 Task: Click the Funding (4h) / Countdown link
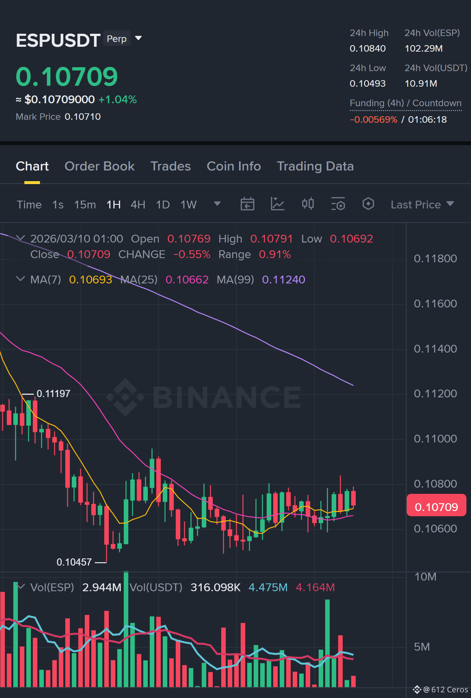pos(405,103)
